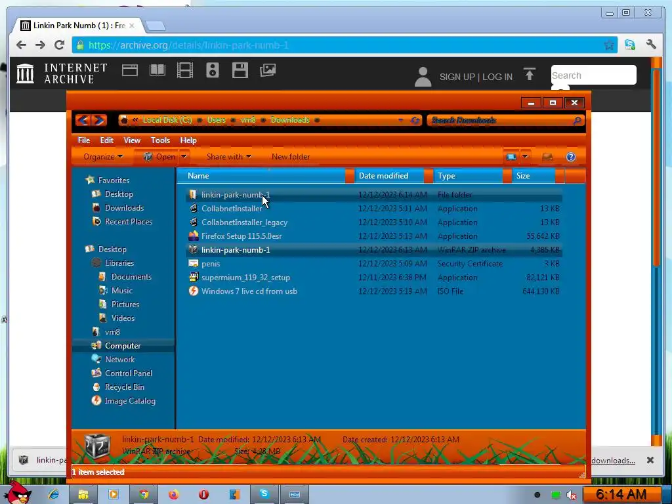This screenshot has height=504, width=672.
Task: Click the New folder button
Action: [291, 157]
